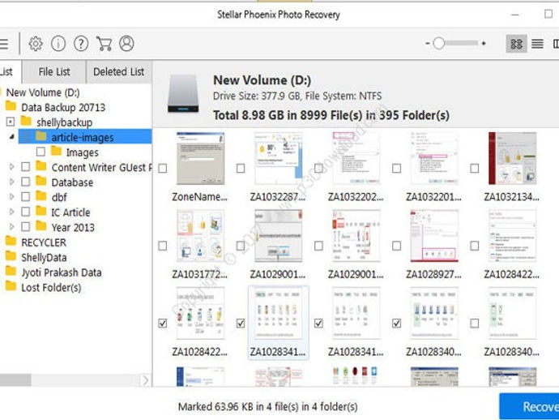Select the IC Article folder label
The width and height of the screenshot is (559, 420).
tap(70, 212)
